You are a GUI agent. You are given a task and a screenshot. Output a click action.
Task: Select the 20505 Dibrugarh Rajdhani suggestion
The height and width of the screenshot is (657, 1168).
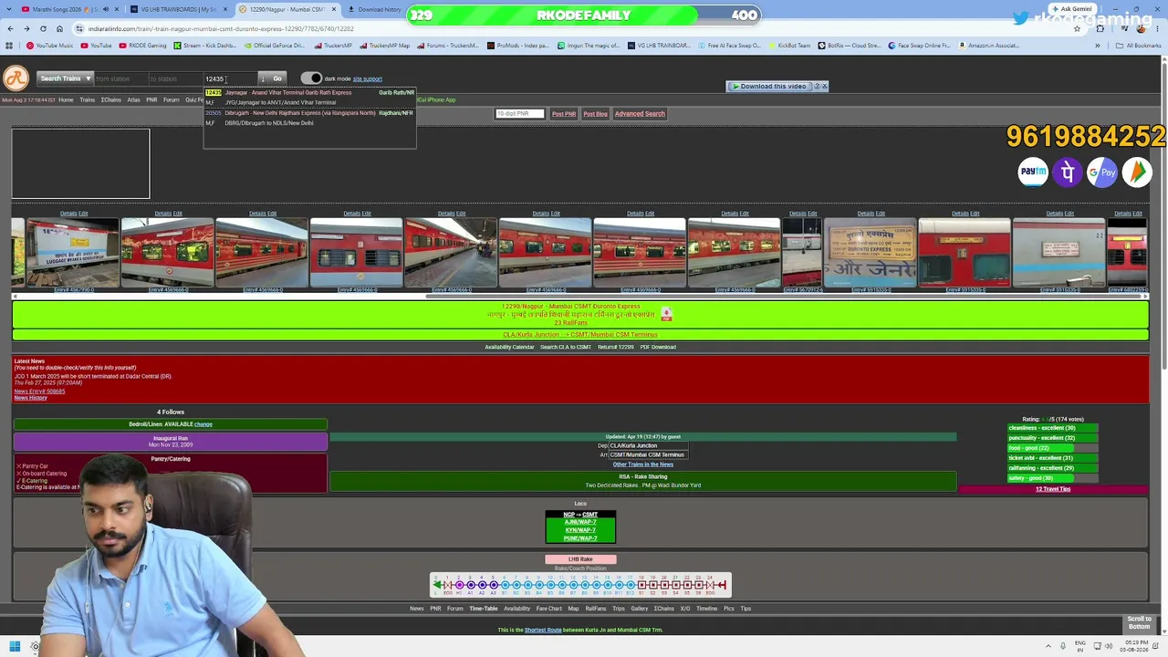point(309,118)
